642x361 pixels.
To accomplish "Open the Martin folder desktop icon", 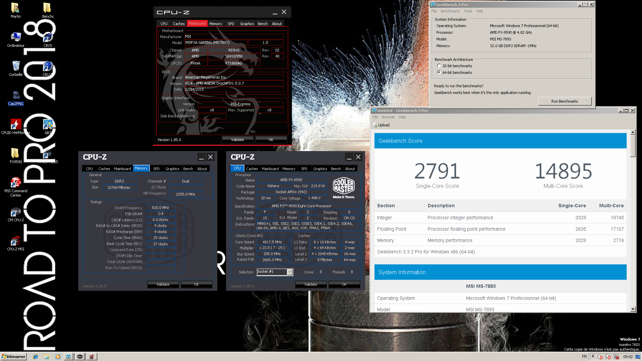I will 15,10.
